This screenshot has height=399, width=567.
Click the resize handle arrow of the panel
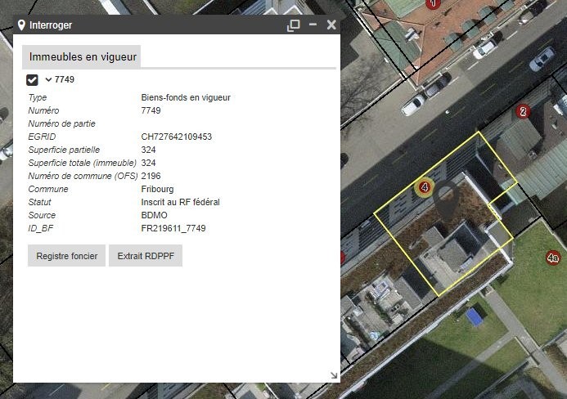[333, 375]
